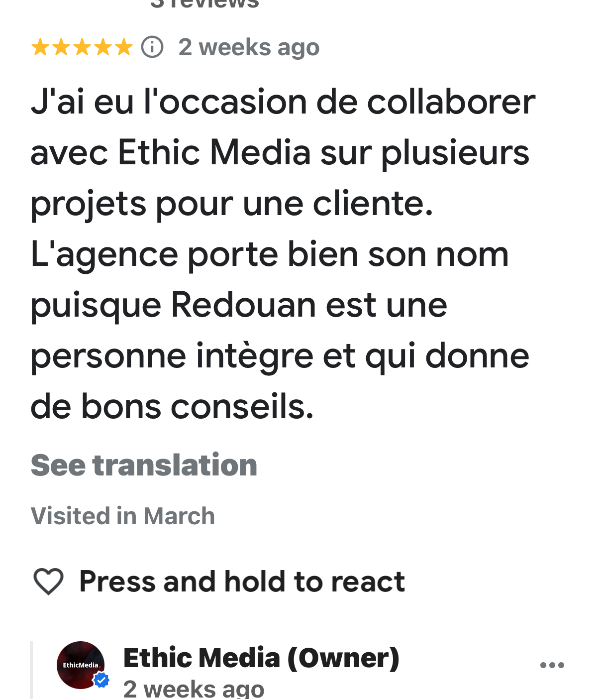Click the owner reply's "2 weeks ago" timestamp
600x699 pixels.
click(x=194, y=689)
